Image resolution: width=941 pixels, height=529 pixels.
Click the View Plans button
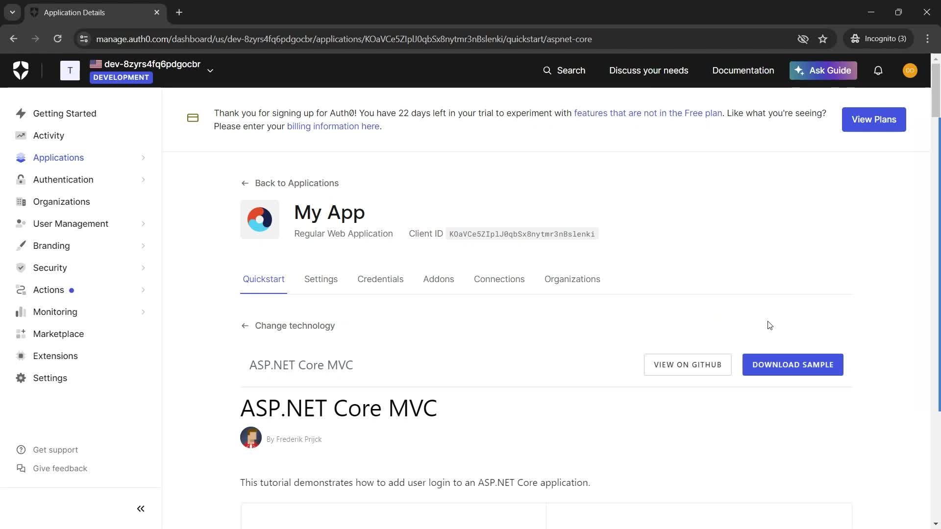(x=874, y=120)
